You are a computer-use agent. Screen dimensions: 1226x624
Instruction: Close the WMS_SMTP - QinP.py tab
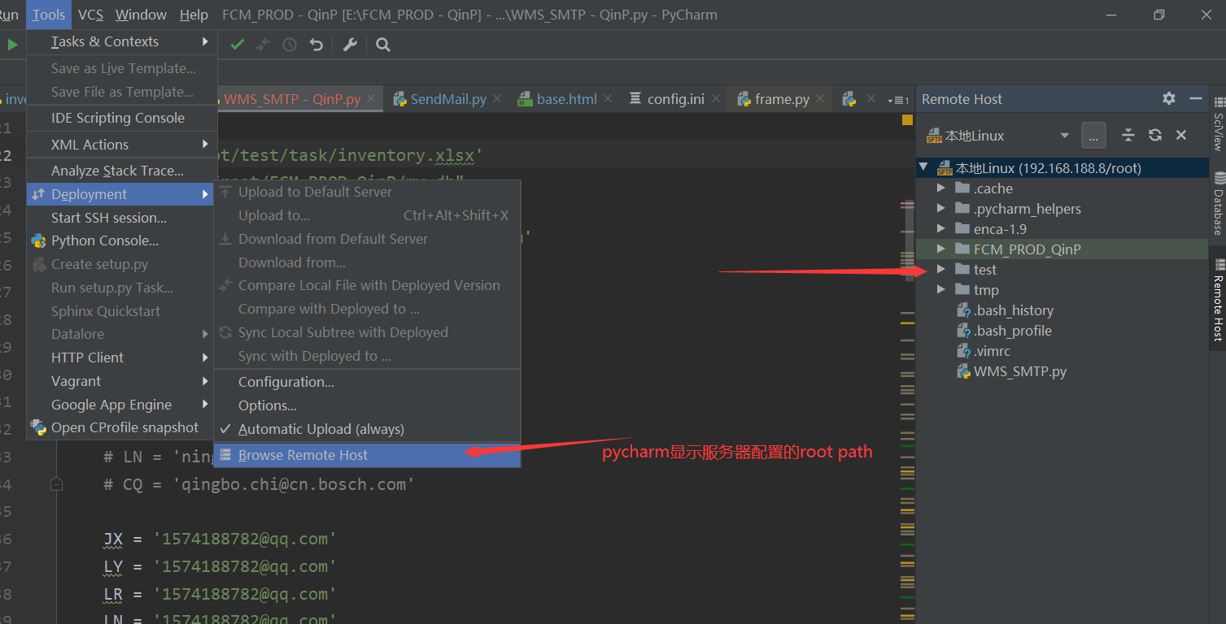[x=371, y=98]
